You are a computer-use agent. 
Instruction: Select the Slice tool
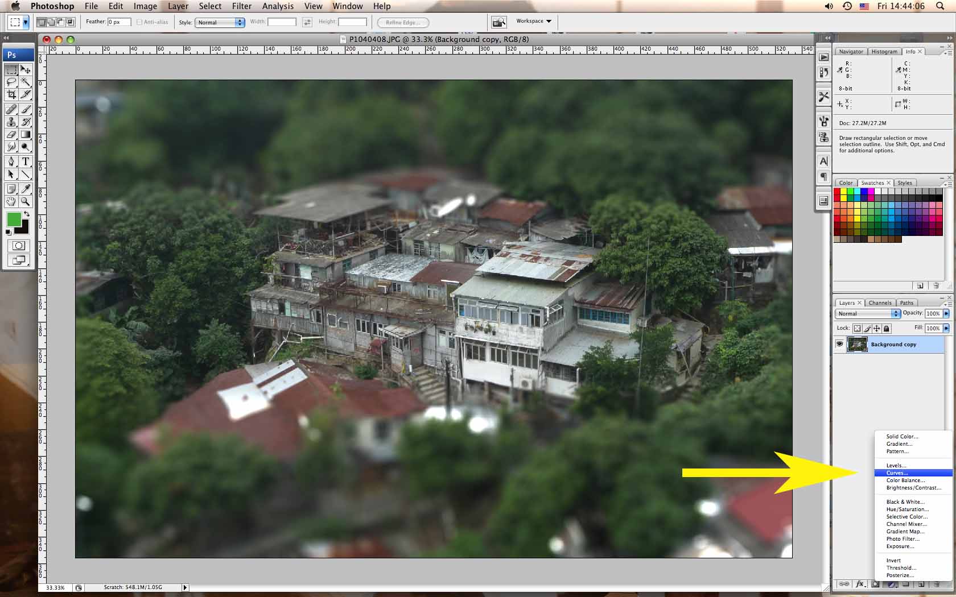pyautogui.click(x=26, y=94)
